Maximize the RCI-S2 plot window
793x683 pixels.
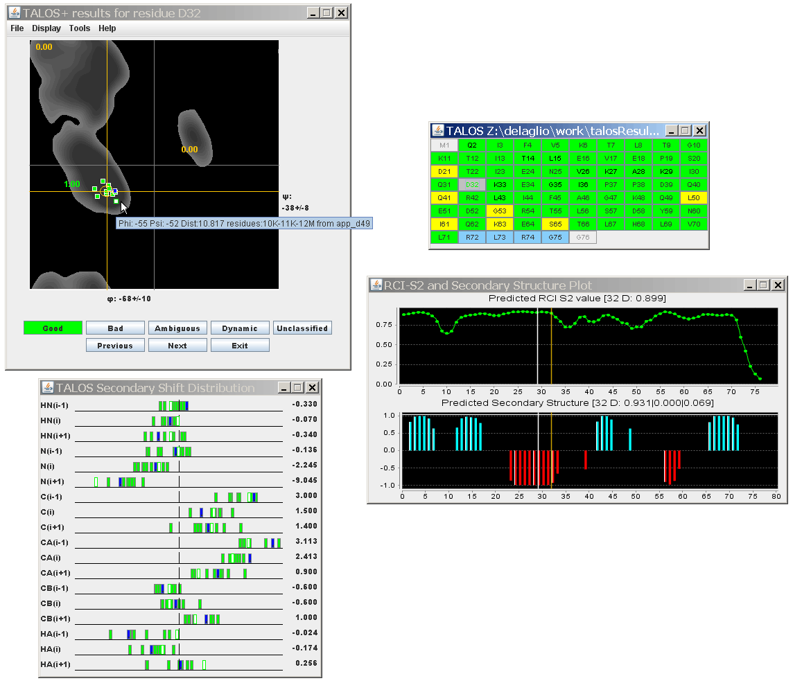click(x=764, y=285)
